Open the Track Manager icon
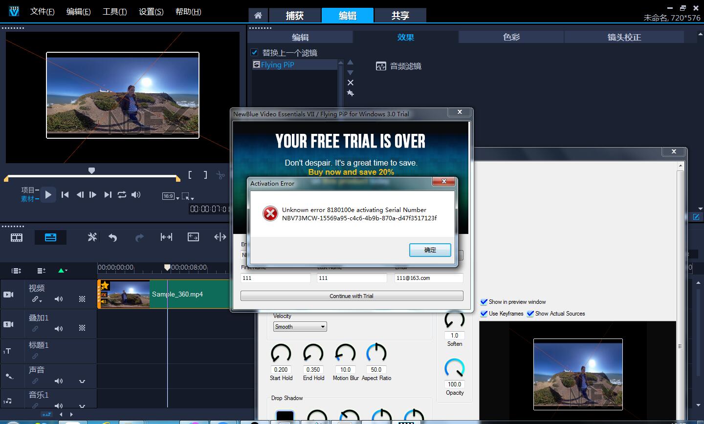This screenshot has width=704, height=424. pyautogui.click(x=42, y=270)
